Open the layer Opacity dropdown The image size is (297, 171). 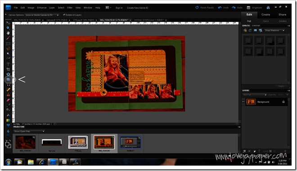pos(288,94)
